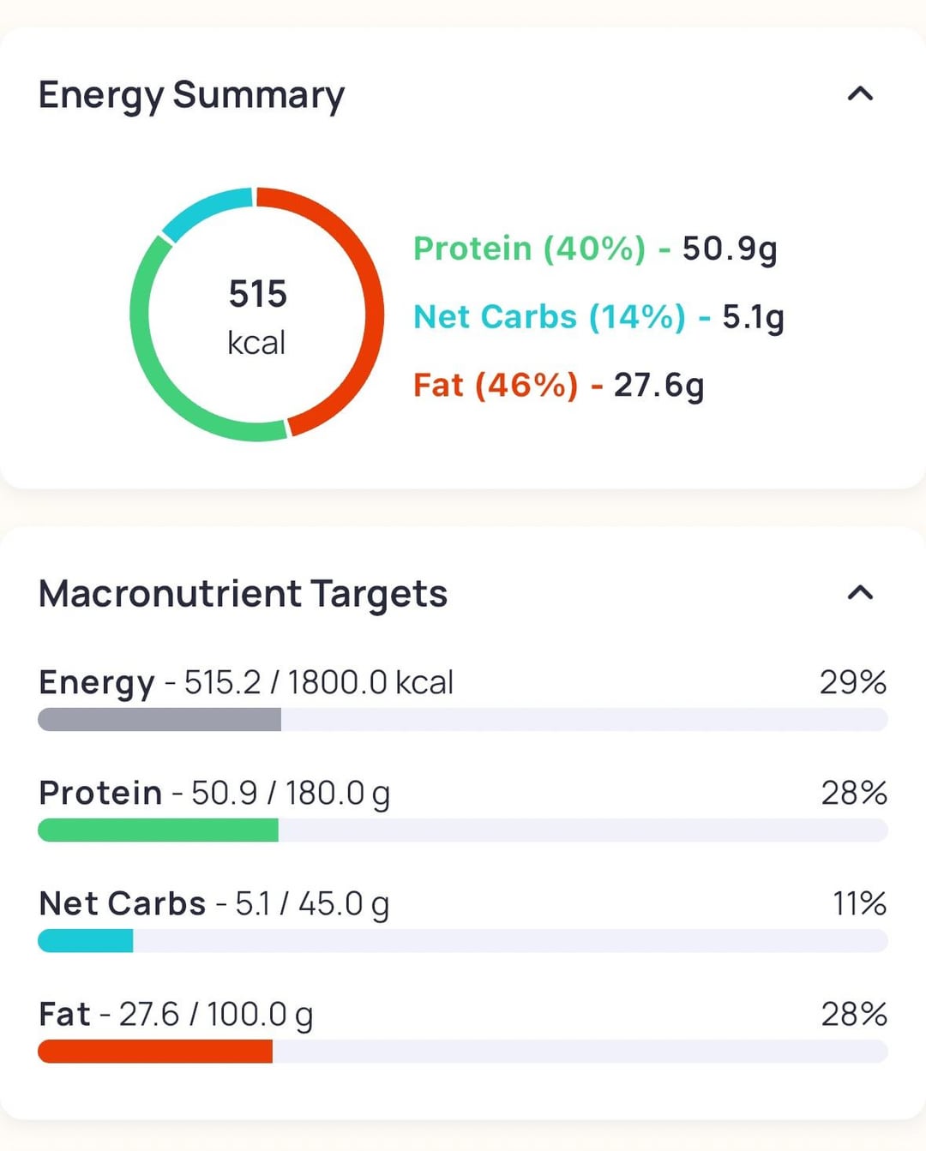Select the blue net carbs donut segment
The image size is (926, 1151).
pos(204,211)
